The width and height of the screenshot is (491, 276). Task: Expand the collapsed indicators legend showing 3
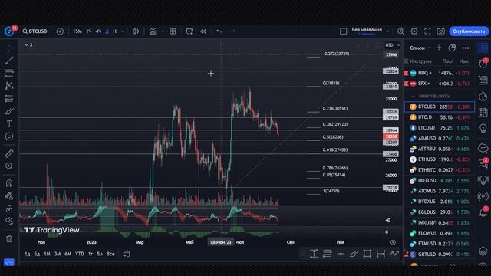coord(28,45)
